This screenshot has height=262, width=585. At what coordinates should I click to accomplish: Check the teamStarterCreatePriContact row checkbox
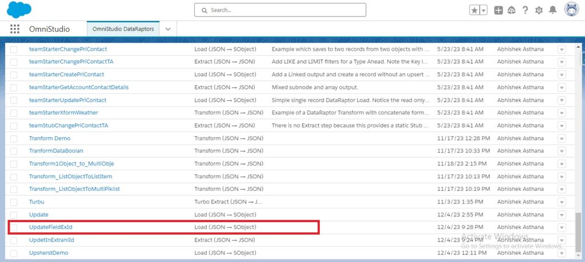(x=14, y=75)
